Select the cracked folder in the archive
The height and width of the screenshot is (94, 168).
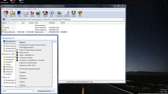coord(7,28)
